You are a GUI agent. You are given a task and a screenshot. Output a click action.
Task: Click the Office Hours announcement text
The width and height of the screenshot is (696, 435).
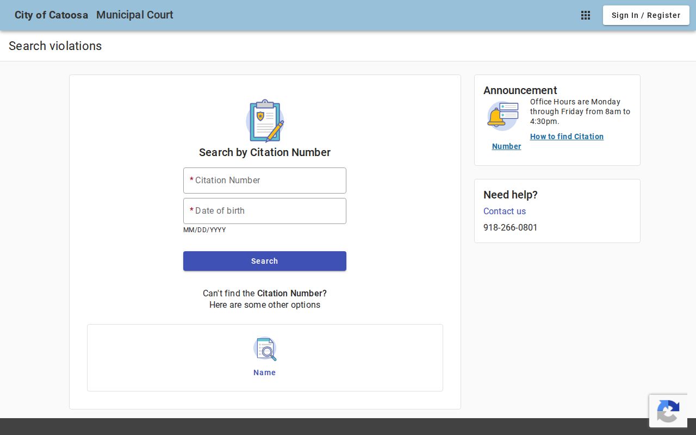coord(580,111)
